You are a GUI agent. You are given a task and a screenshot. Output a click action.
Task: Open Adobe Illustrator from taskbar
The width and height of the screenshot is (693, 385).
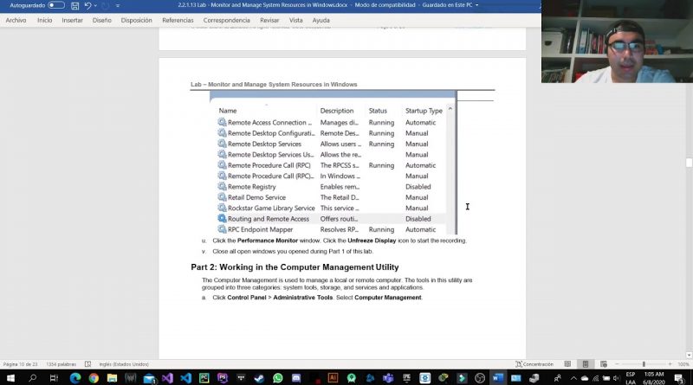pyautogui.click(x=333, y=378)
